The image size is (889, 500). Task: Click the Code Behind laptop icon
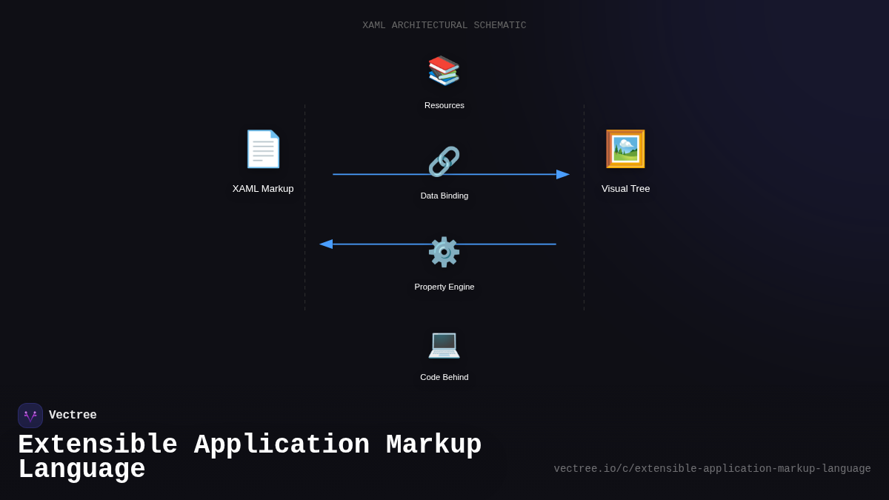pos(444,345)
